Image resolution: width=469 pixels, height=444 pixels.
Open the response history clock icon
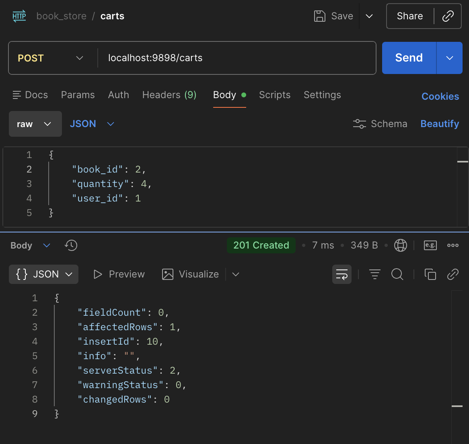click(x=71, y=245)
